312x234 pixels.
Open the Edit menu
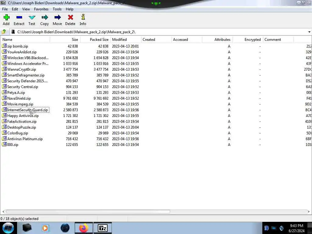click(x=15, y=9)
